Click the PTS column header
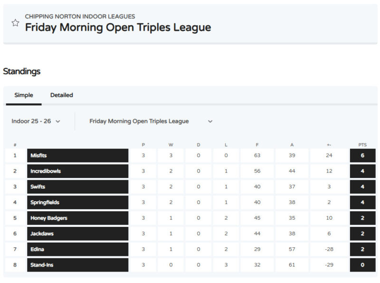This screenshot has height=283, width=380. click(x=362, y=145)
